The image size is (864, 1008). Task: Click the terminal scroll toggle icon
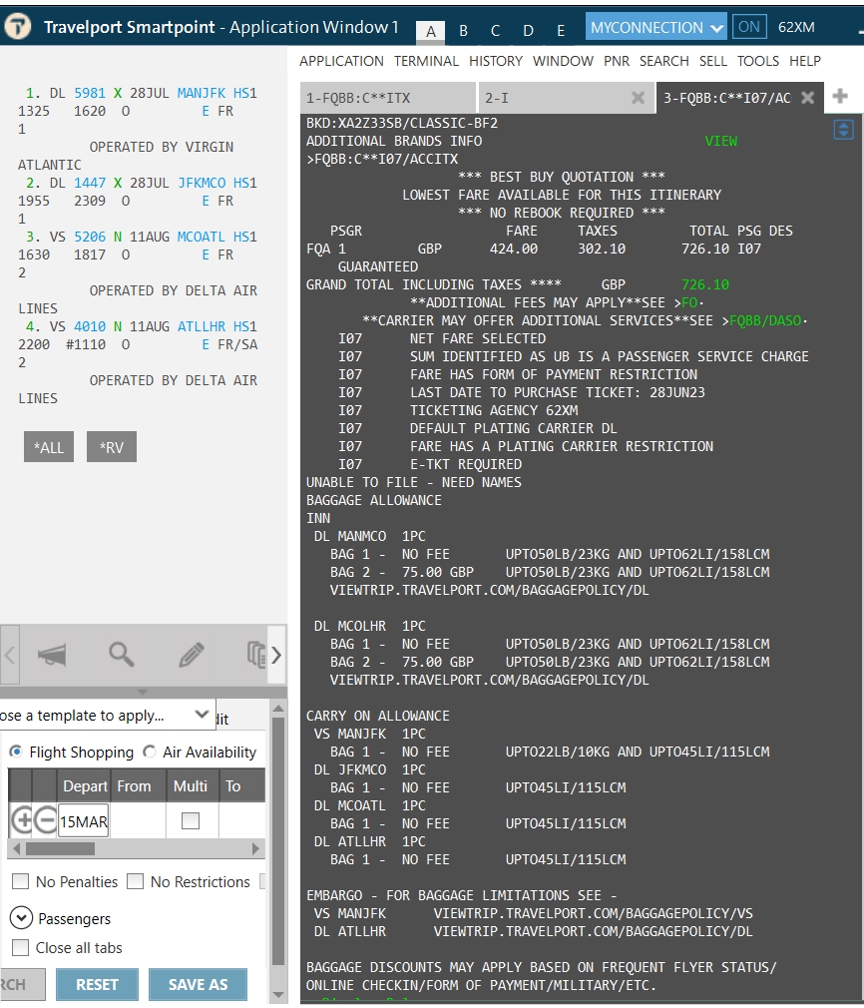point(843,130)
